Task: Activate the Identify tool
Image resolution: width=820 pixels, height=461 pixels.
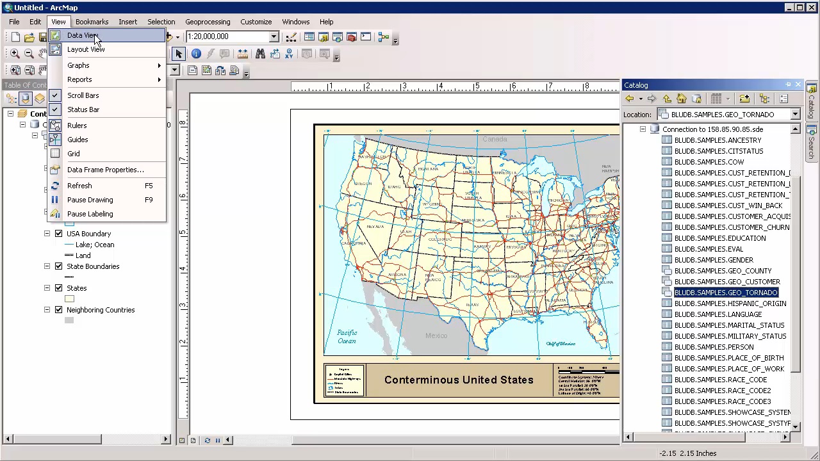Action: click(196, 54)
